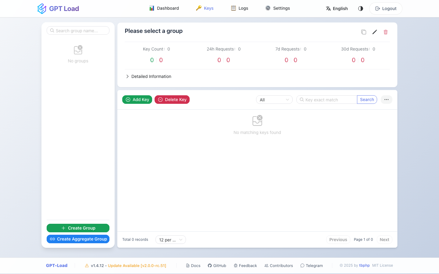Screen dimensions: 439x274
Task: Open the Keys tab
Action: pyautogui.click(x=205, y=8)
